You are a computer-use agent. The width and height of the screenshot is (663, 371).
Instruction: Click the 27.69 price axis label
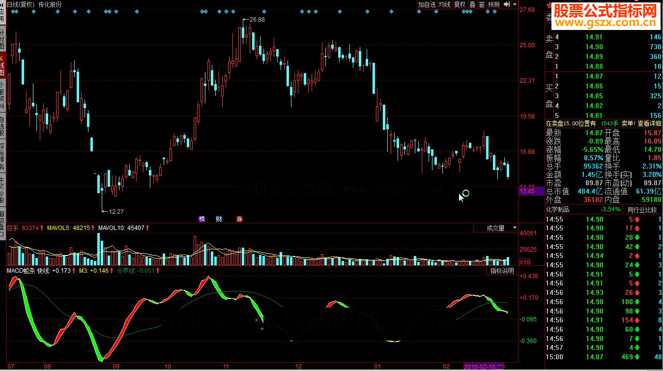[x=527, y=9]
